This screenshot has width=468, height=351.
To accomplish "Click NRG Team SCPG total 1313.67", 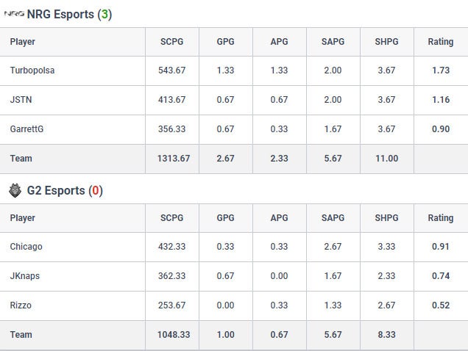I will [x=174, y=159].
